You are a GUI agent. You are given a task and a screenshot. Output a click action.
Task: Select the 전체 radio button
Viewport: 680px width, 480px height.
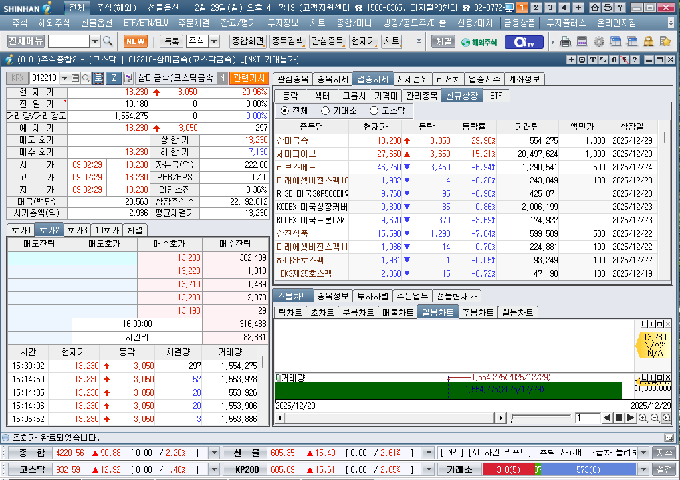click(x=285, y=111)
